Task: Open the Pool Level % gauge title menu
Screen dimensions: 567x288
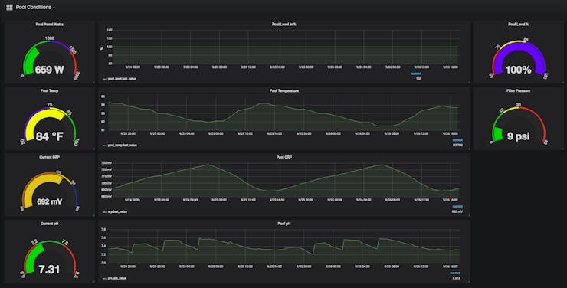Action: (518, 25)
